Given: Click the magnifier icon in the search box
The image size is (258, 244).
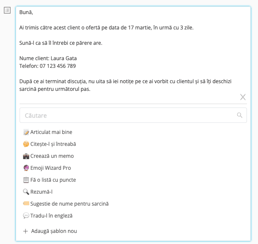Looking at the screenshot, I should coord(239,115).
